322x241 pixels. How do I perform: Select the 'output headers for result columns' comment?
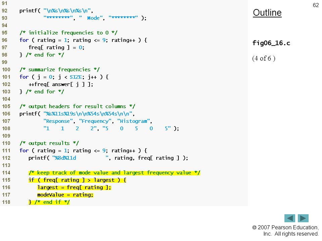point(77,106)
